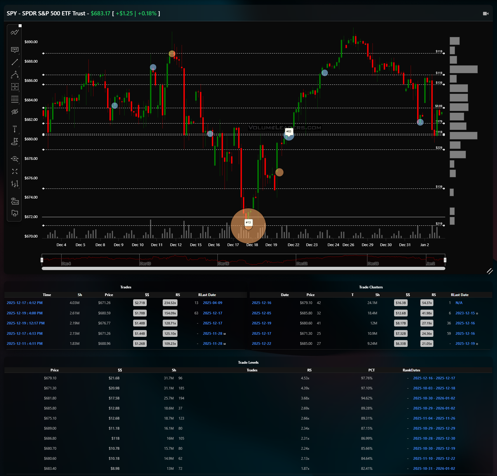Open trade cluster dated 2025-12-22
The image size is (497, 476).
tap(262, 344)
